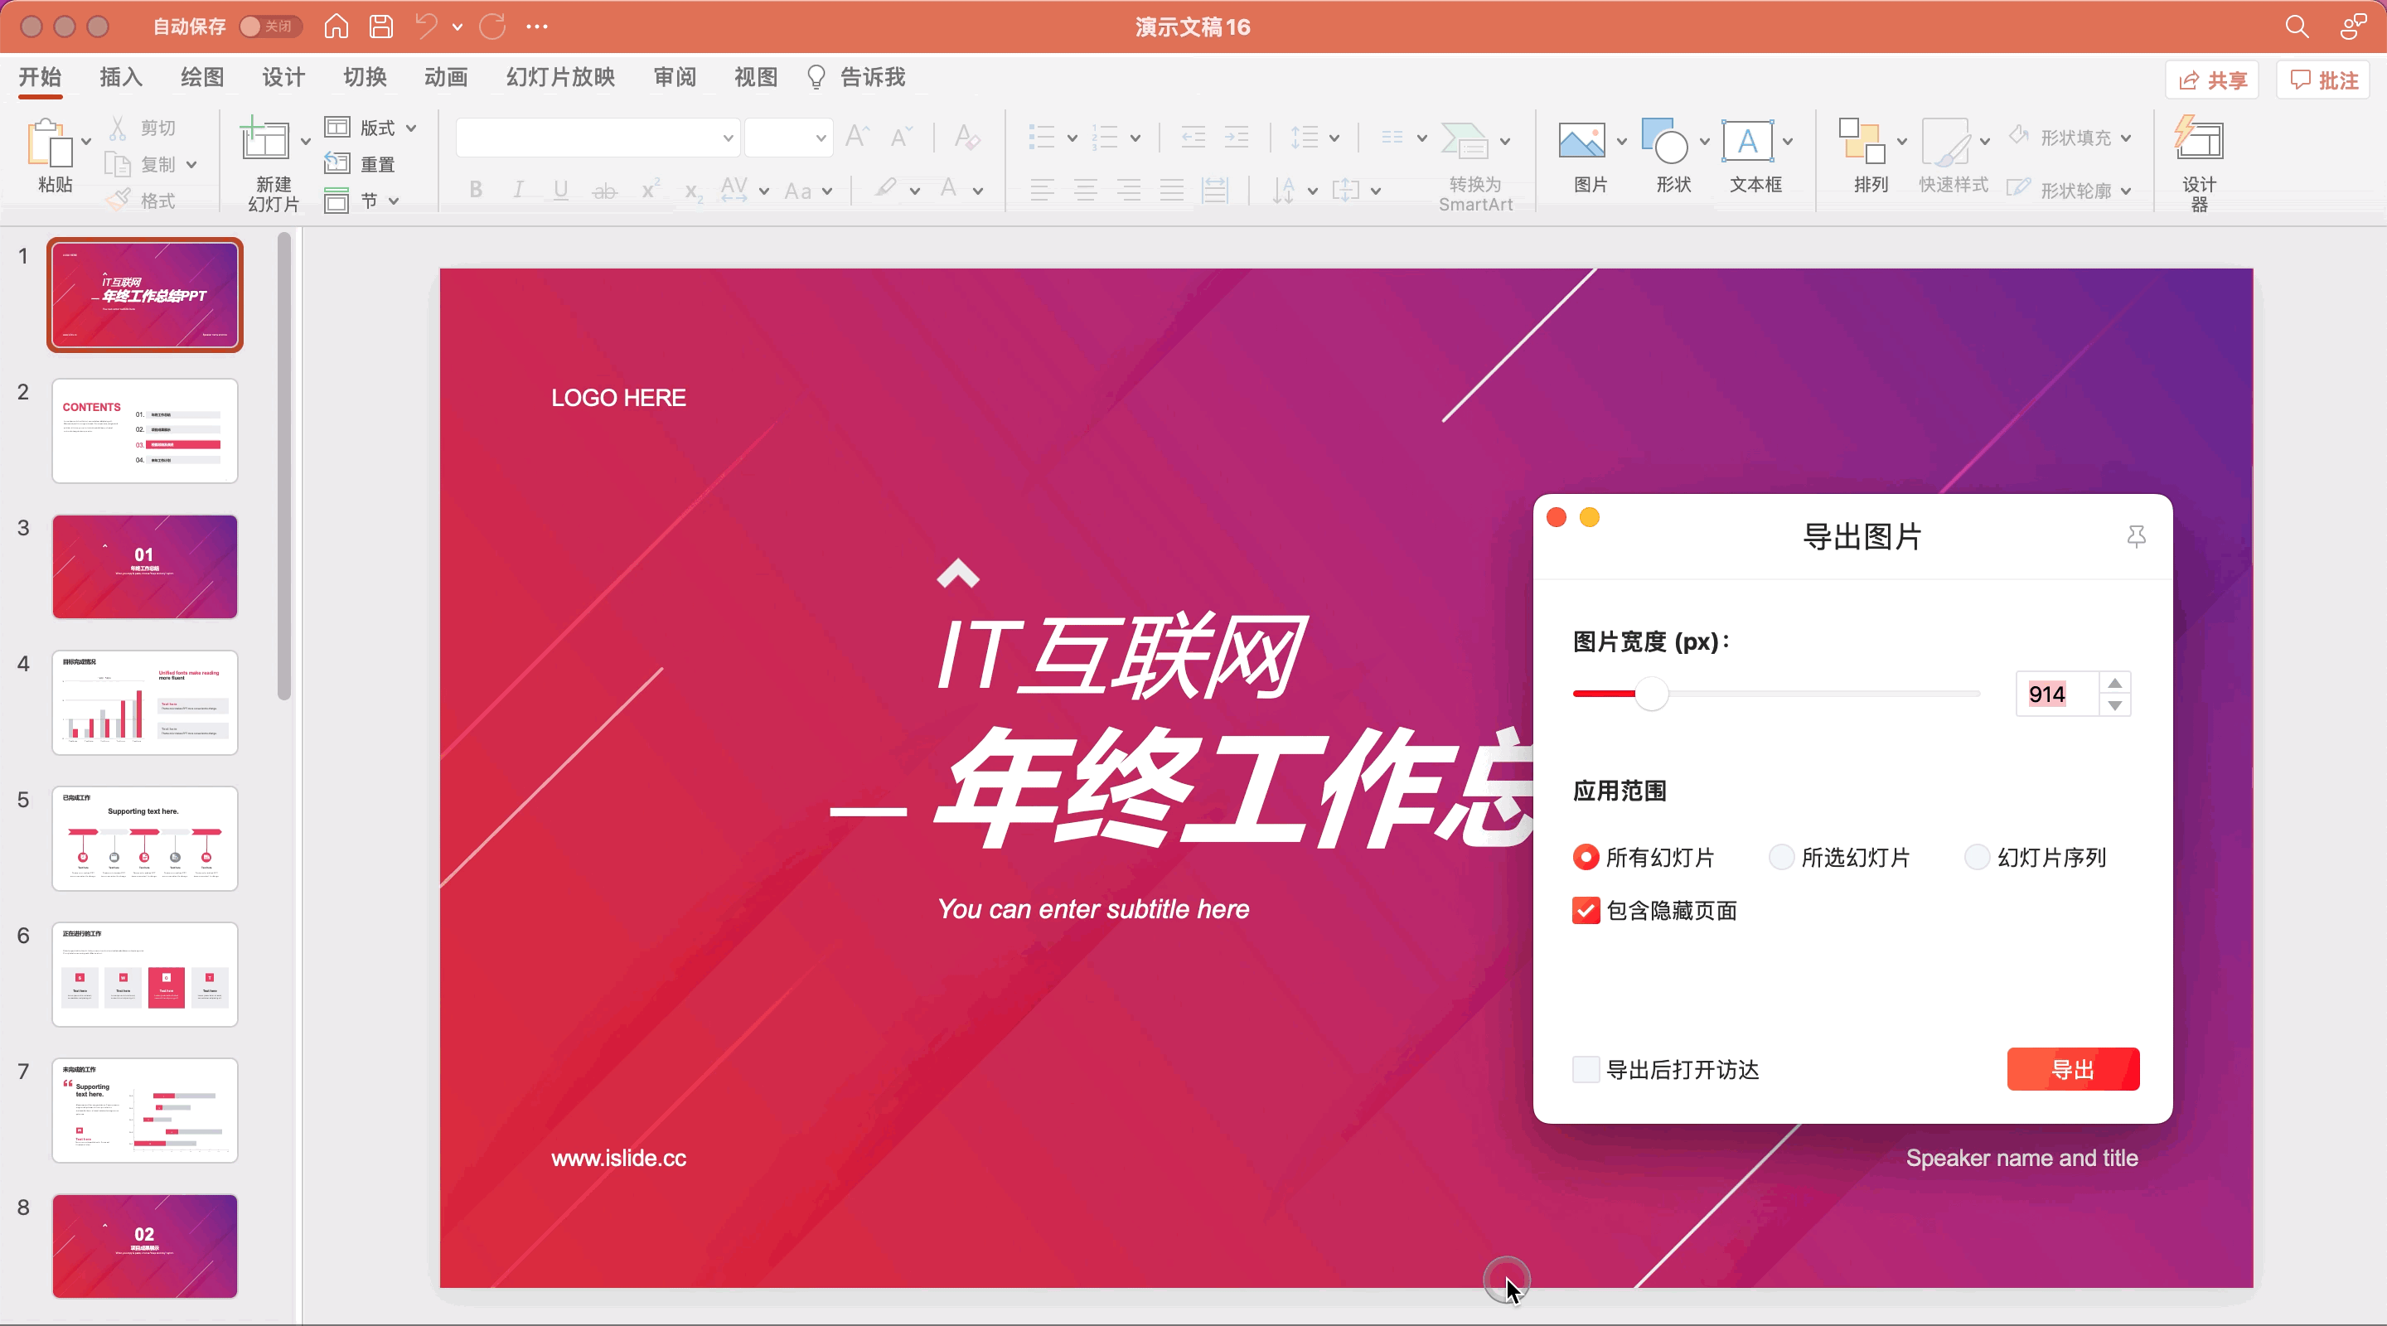Switch to the 设计 tab
This screenshot has height=1326, width=2387.
[283, 77]
